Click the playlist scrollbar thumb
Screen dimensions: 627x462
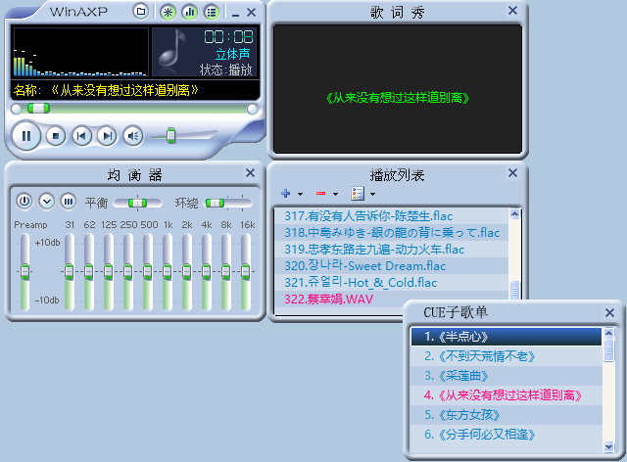tap(514, 290)
